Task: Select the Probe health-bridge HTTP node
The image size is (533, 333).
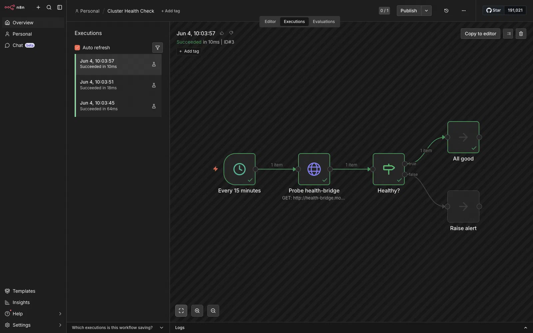Action: [314, 169]
